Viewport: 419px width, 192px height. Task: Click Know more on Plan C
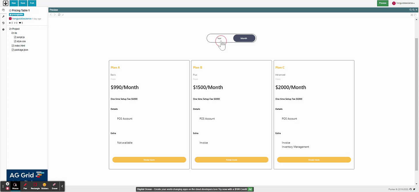[x=314, y=160]
